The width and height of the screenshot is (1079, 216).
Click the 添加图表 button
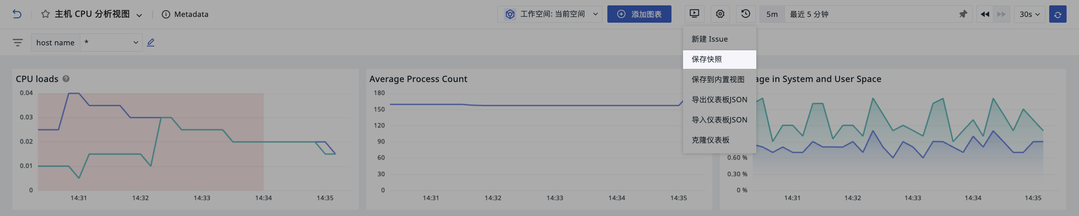click(639, 14)
